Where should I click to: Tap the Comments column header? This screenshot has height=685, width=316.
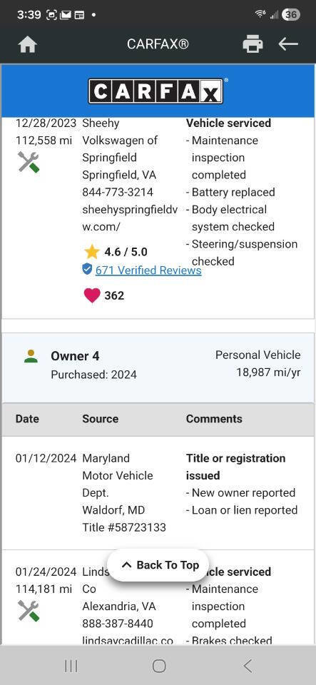coord(214,419)
